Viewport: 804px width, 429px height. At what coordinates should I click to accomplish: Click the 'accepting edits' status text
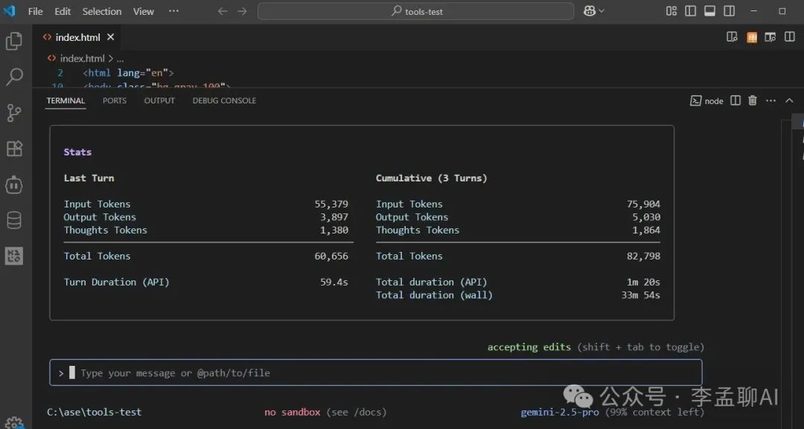(x=529, y=347)
